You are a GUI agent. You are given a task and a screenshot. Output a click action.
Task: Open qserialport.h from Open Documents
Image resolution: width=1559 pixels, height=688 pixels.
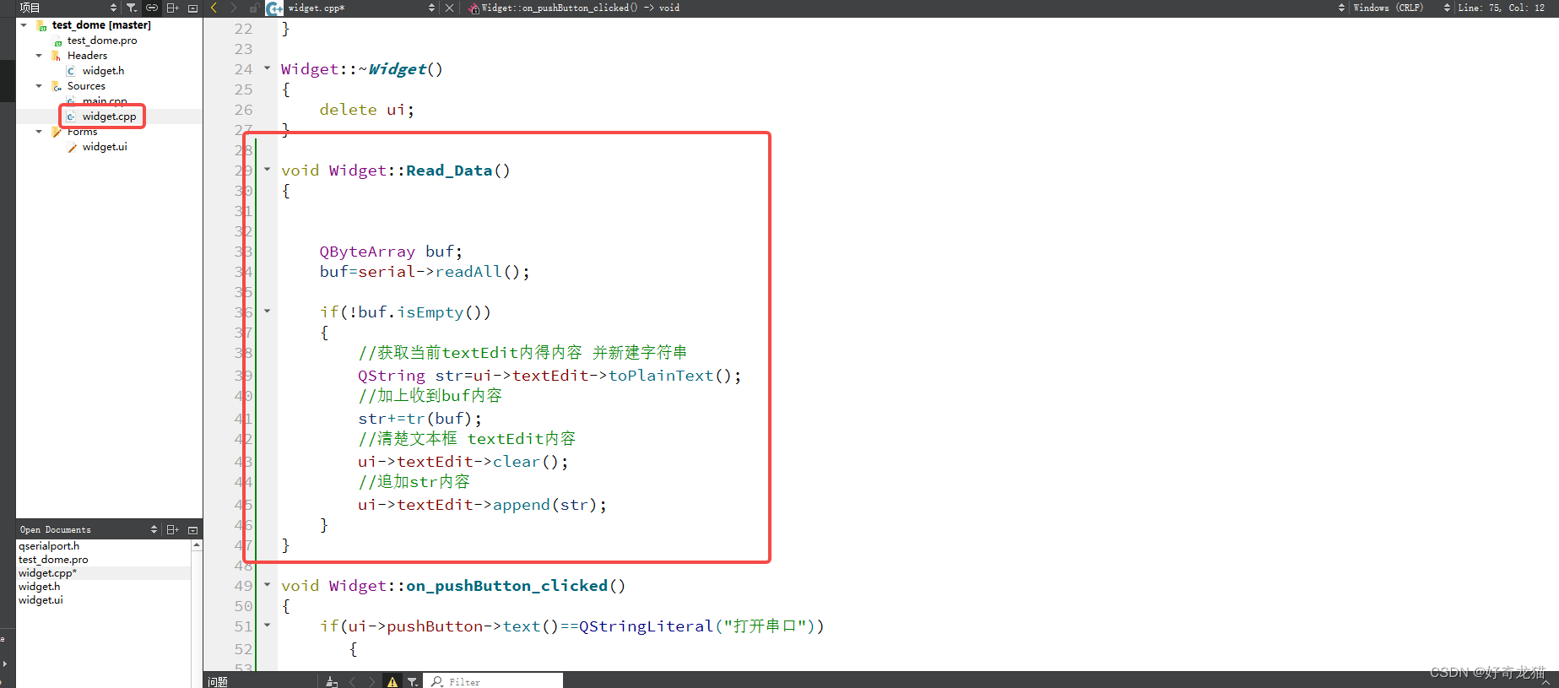[x=49, y=546]
